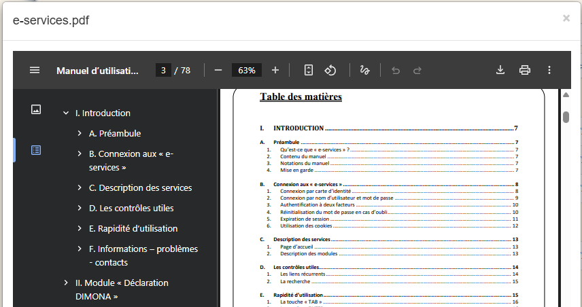Click the scrollbar up arrow

pyautogui.click(x=566, y=95)
